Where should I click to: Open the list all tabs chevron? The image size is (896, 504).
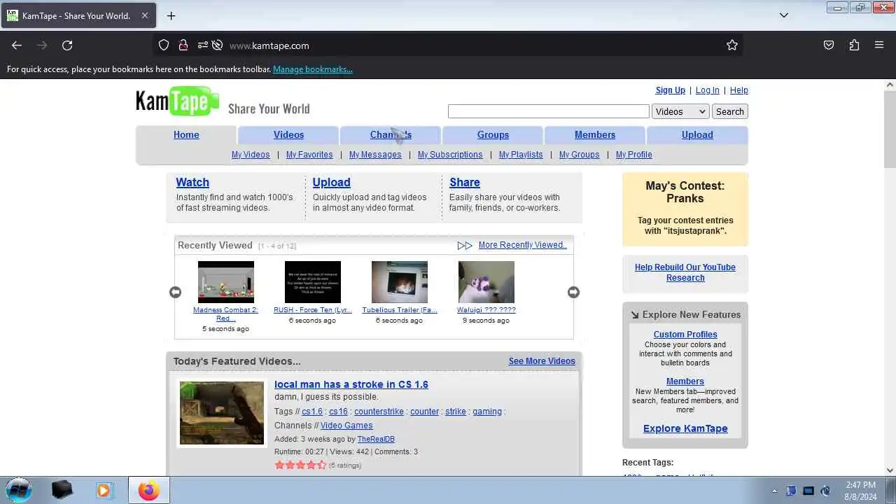click(x=784, y=15)
